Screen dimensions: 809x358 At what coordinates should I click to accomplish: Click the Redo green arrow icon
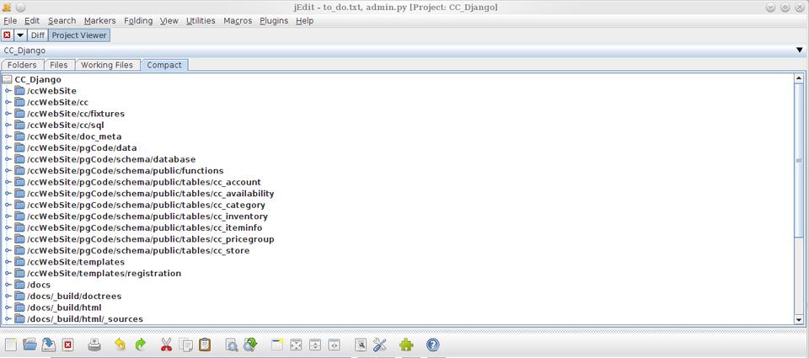141,345
